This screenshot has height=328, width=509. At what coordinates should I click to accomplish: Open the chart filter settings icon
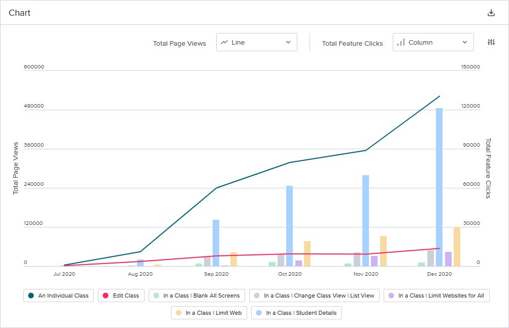(490, 42)
